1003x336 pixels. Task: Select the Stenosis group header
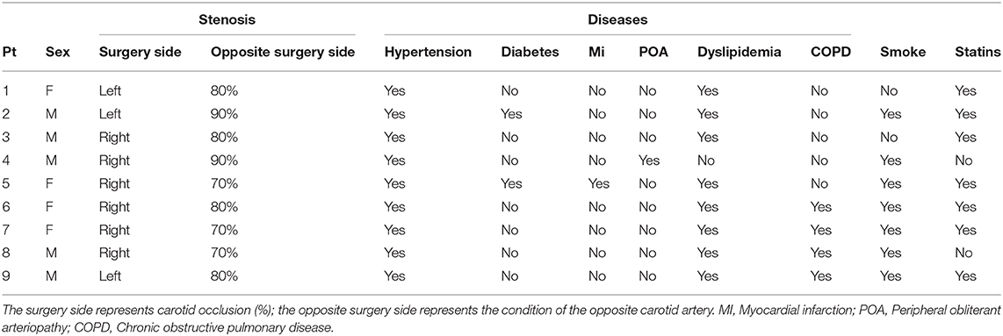pos(227,20)
